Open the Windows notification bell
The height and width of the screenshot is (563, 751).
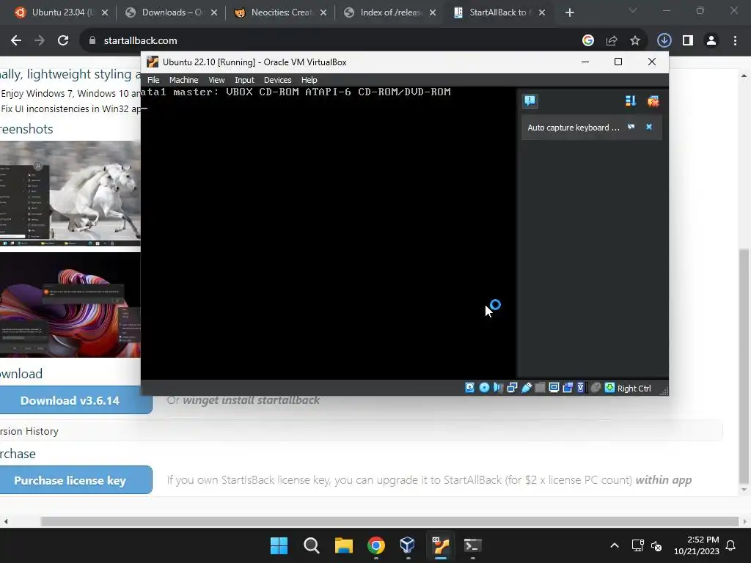coord(731,545)
